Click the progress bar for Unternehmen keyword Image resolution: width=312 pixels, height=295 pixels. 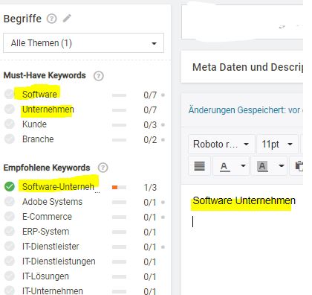(x=119, y=110)
